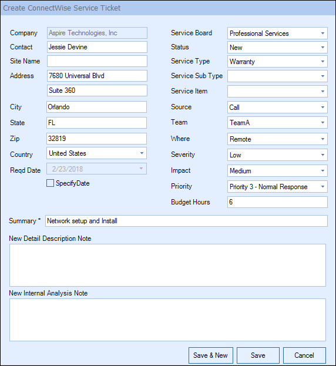The height and width of the screenshot is (366, 336).
Task: Open the Status dropdown showing New
Action: (277, 48)
